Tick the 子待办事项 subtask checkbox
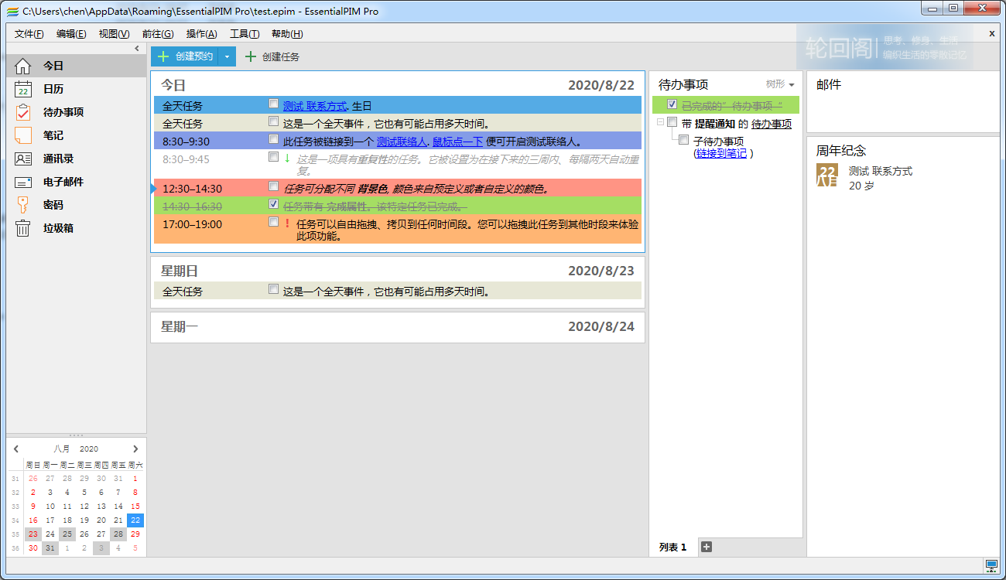 683,140
